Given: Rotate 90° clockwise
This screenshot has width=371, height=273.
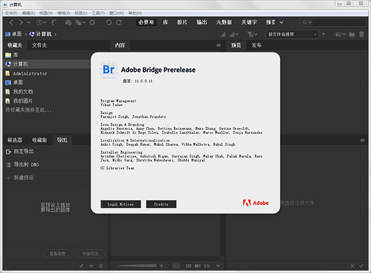Looking at the screenshot, I should (119, 22).
